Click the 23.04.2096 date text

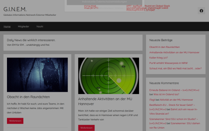pyautogui.click(x=90, y=6)
